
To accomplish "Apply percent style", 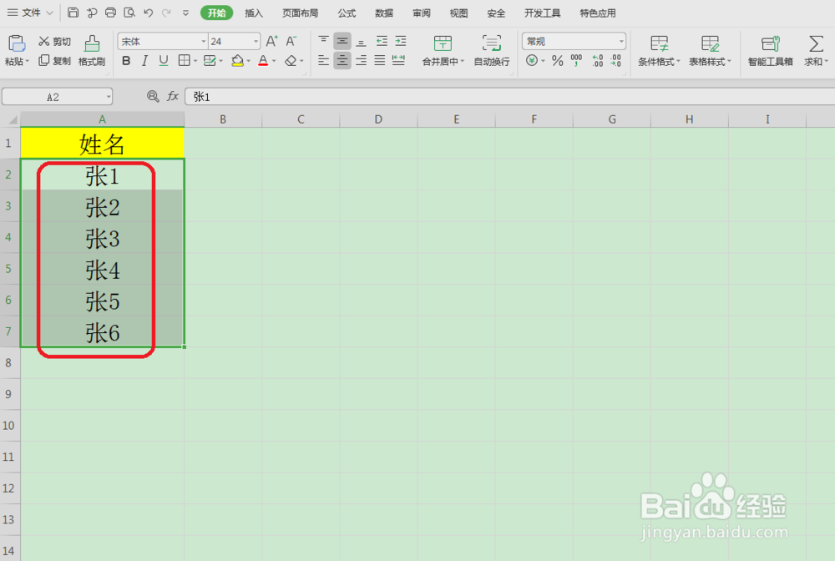I will (558, 61).
